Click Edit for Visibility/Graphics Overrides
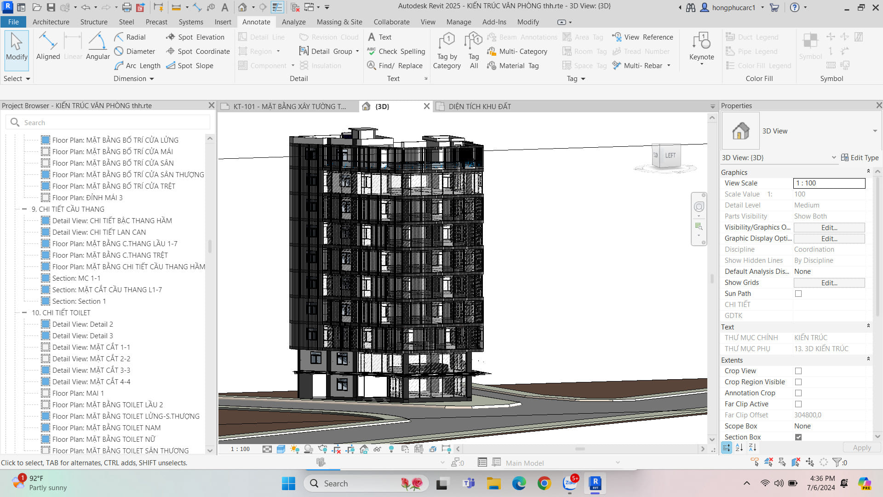Screen dimensions: 883x497 (x=829, y=227)
